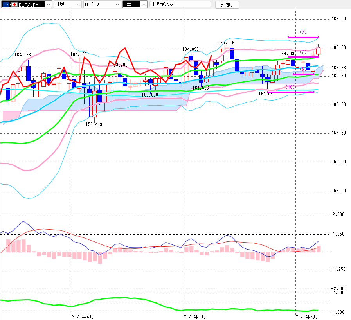Click the 165.00 price axis label
The image size is (351, 320).
click(339, 47)
